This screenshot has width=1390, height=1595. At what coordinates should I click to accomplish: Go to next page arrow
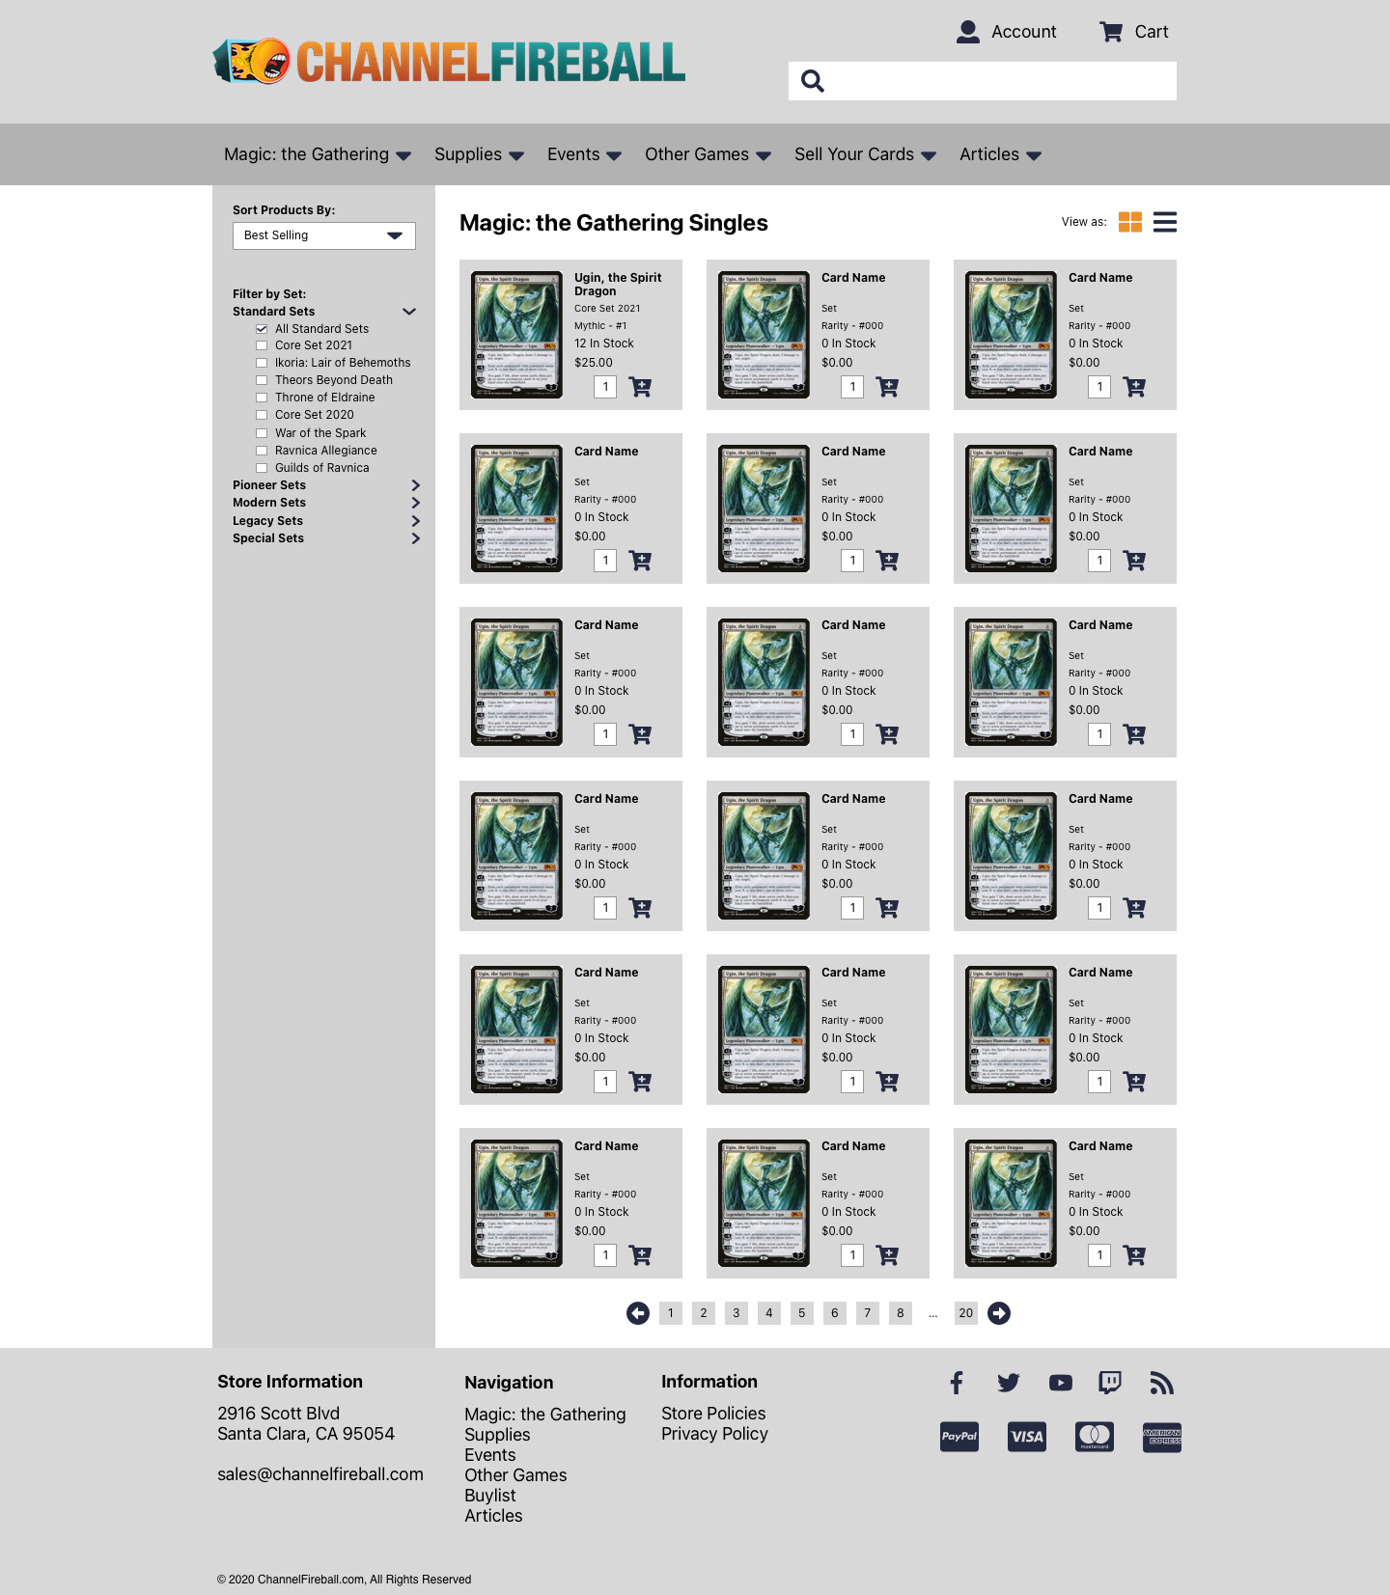pos(999,1313)
